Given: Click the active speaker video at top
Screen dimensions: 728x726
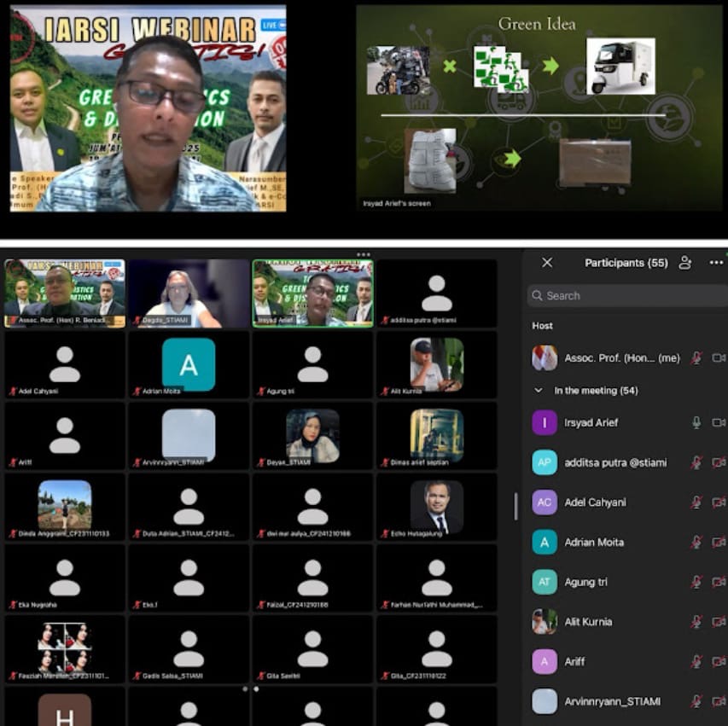Looking at the screenshot, I should click(149, 108).
